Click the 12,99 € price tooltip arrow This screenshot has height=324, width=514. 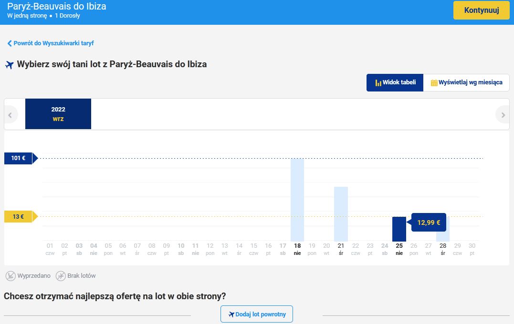tap(409, 222)
